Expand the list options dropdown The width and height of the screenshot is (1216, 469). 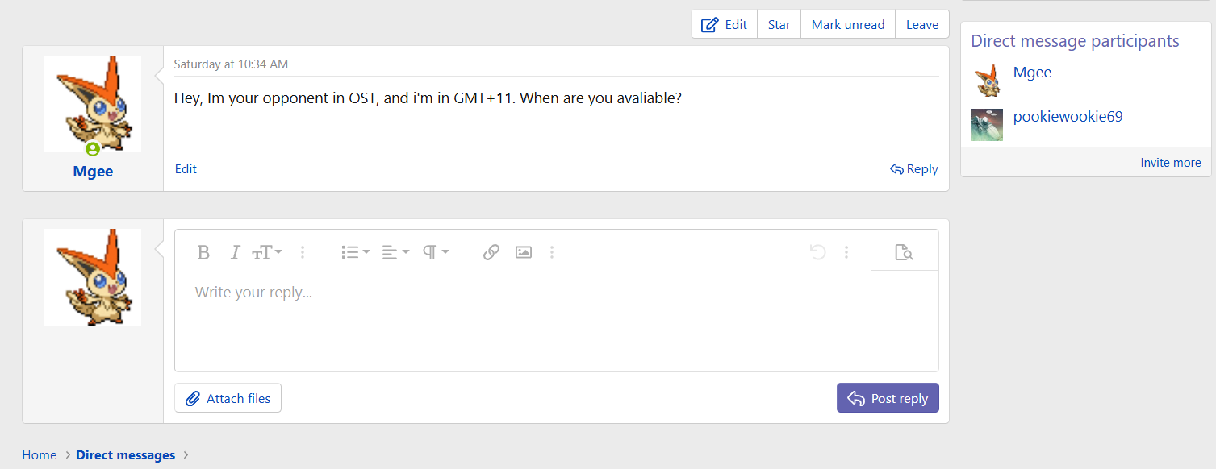[355, 252]
